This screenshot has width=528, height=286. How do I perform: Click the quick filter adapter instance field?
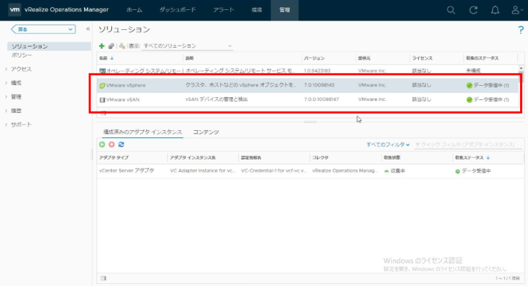[x=468, y=144]
